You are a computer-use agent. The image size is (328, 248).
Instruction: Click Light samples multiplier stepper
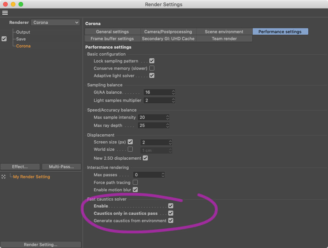point(173,100)
